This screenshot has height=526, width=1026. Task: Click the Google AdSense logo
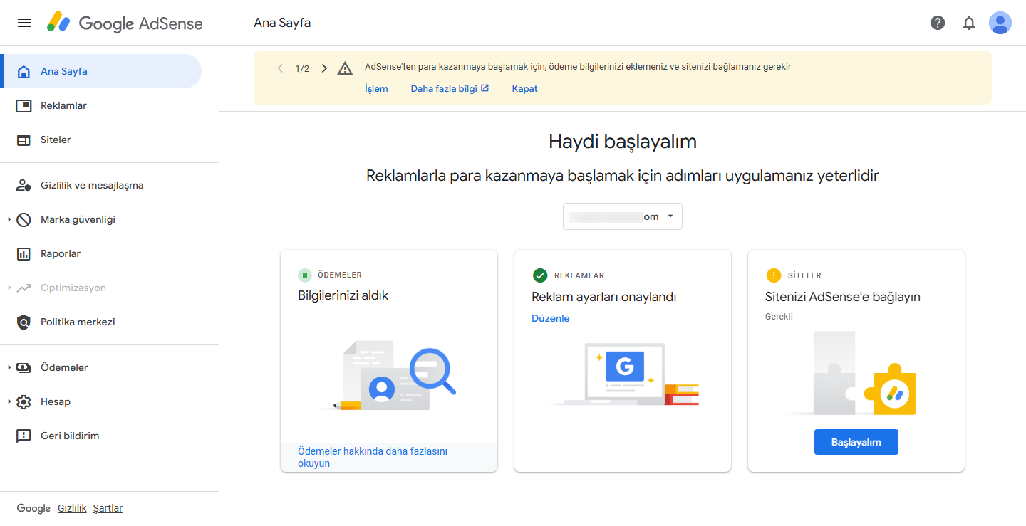coord(125,23)
